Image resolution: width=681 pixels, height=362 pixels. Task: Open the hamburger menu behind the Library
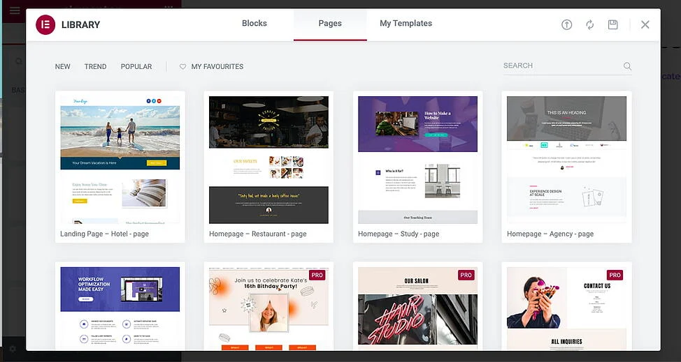click(x=15, y=10)
